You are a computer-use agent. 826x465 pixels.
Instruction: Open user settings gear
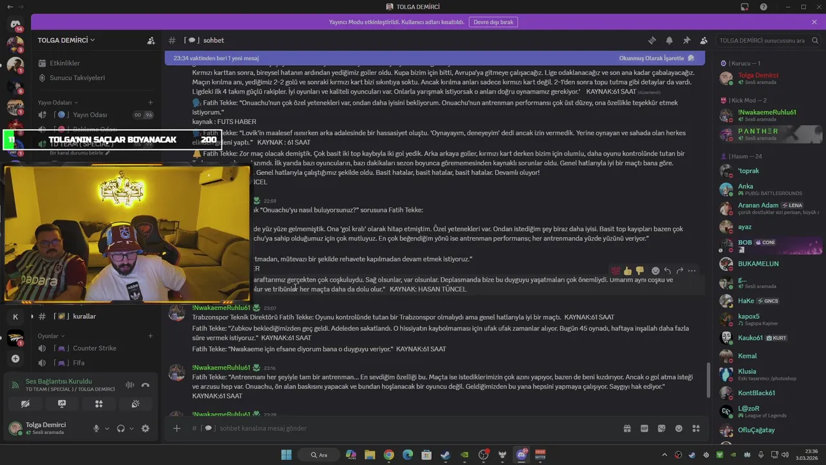click(145, 428)
